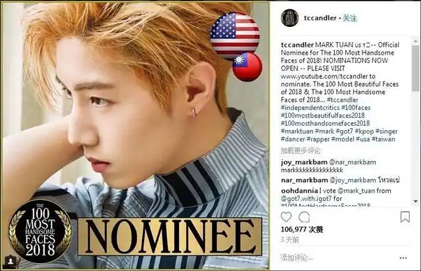Screen dimensions: 421x271
Task: Open the tccandler username in header
Action: click(x=320, y=18)
